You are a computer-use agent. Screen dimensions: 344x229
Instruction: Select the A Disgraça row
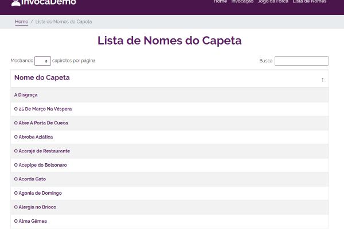coord(170,95)
